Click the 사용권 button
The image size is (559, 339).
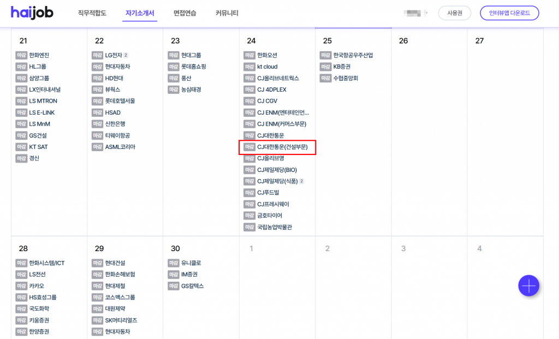455,13
